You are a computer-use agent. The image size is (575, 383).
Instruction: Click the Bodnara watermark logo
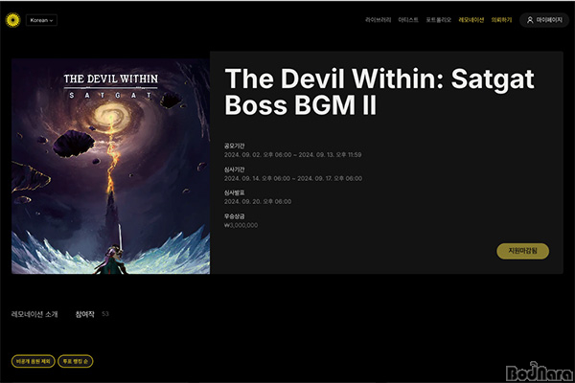tap(539, 372)
